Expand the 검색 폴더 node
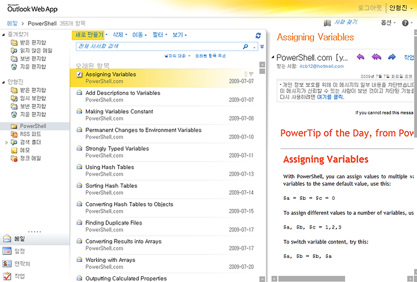The height and width of the screenshot is (282, 417). pos(6,142)
